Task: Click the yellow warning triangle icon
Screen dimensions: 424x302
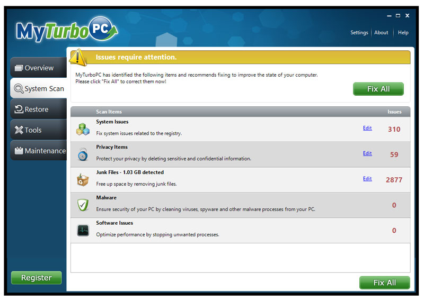Action: (x=78, y=57)
